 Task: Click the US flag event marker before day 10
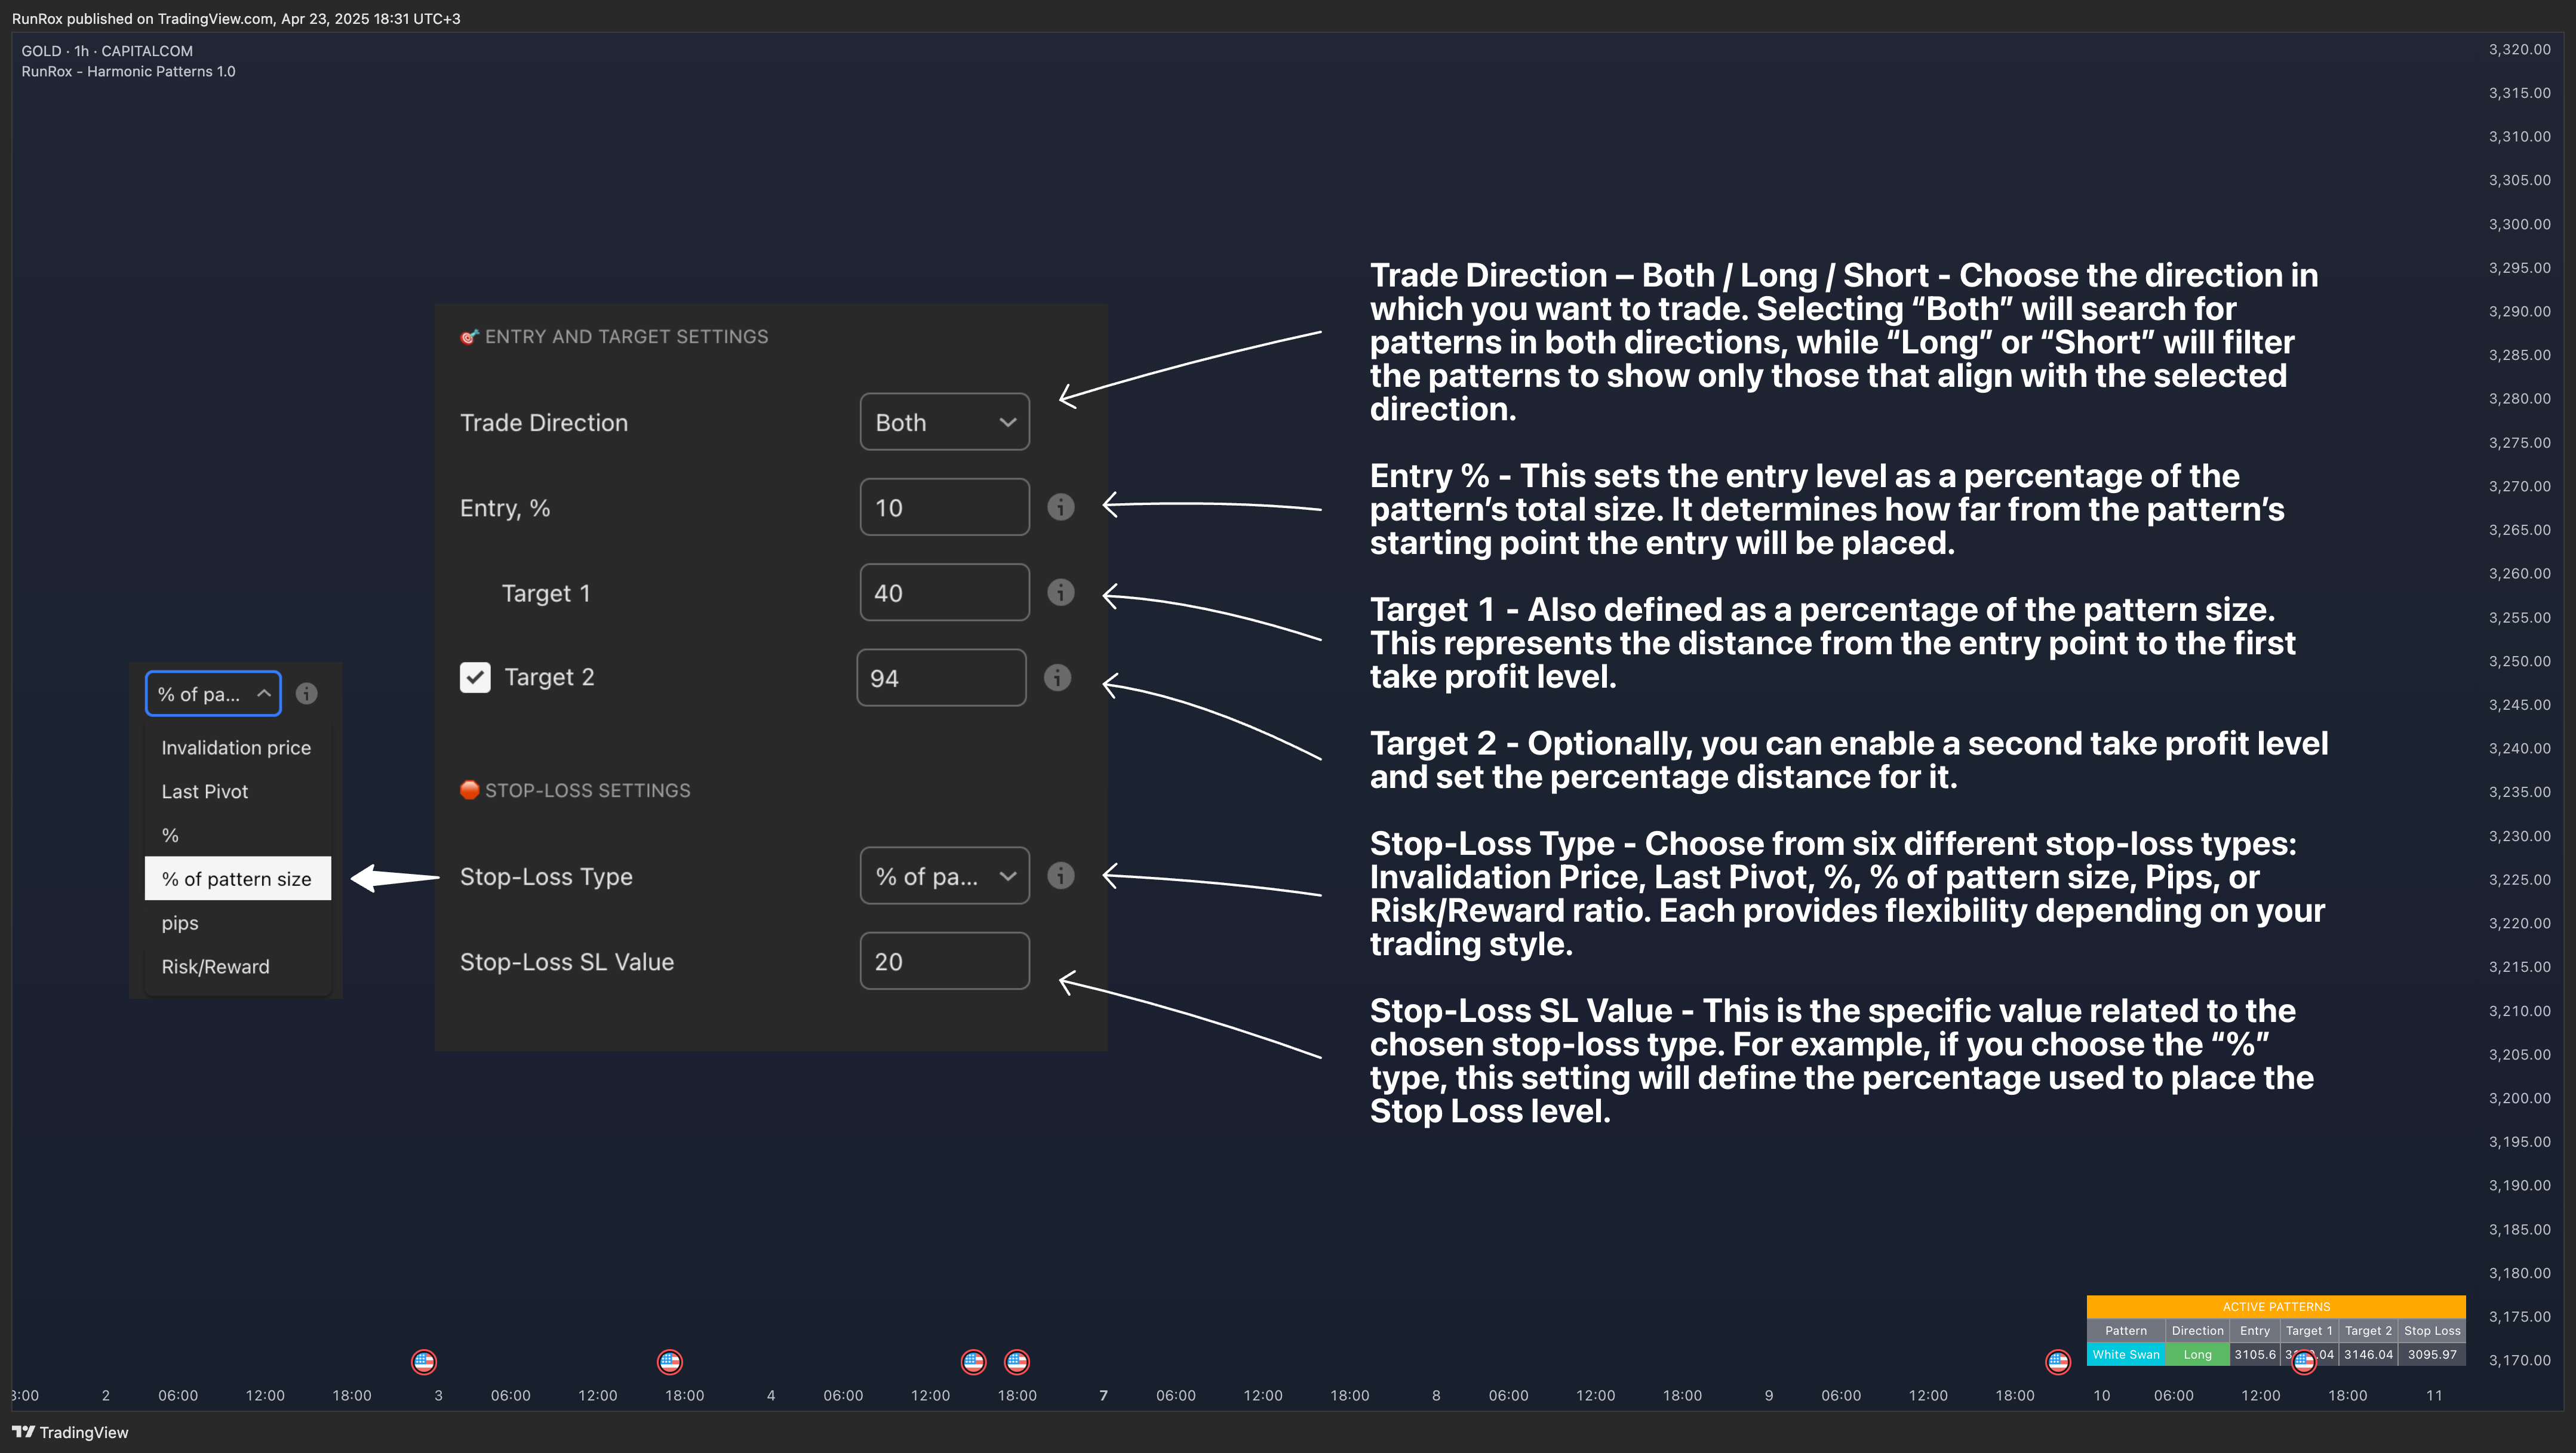(x=2058, y=1361)
